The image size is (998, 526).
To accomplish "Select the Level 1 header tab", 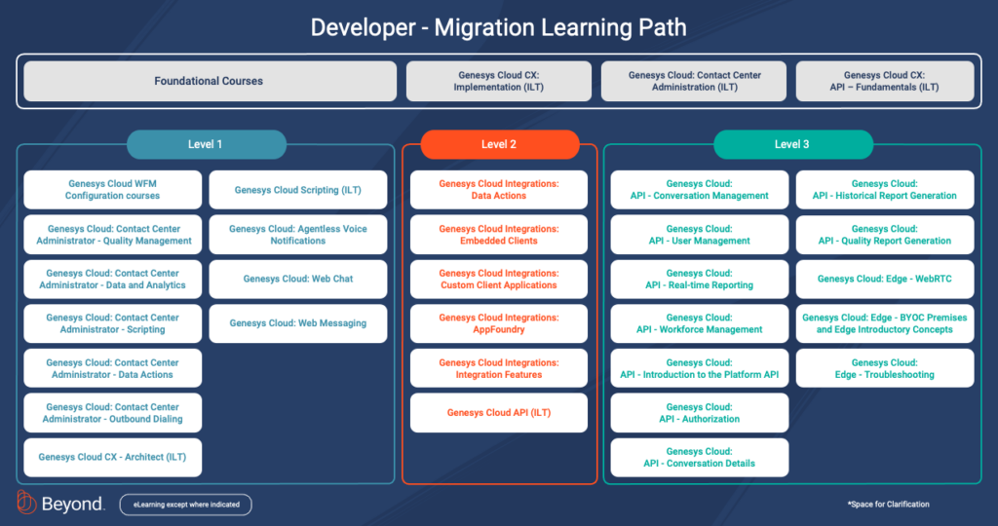I will [206, 144].
